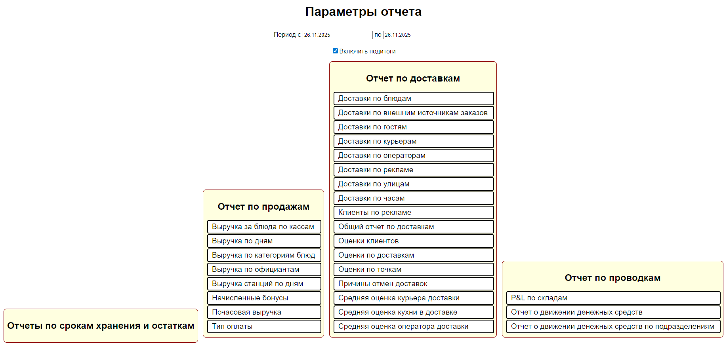Choose 'Общий отчет по доставкам'
Screen dimensions: 725x349
413,227
